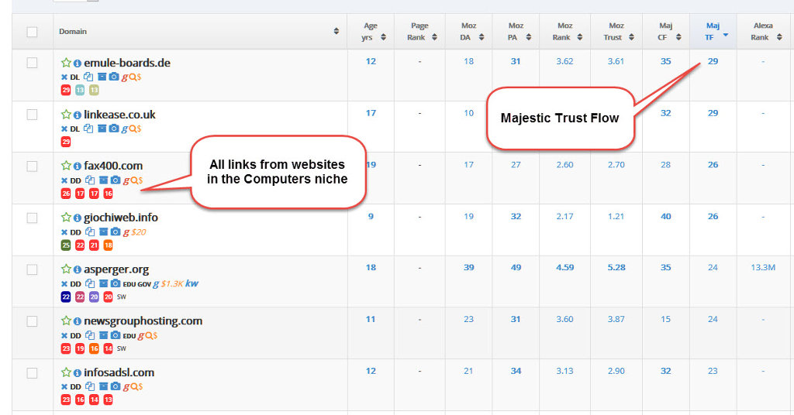This screenshot has height=415, width=794.
Task: Check the box for emule-boards.de
Action: (x=32, y=63)
